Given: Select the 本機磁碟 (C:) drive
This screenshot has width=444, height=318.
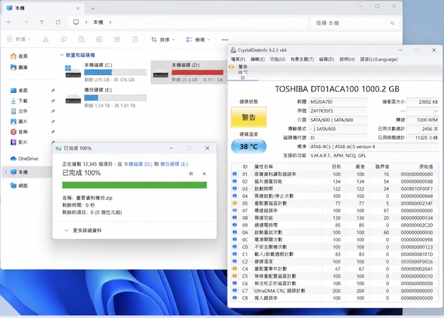Looking at the screenshot, I should coord(105,72).
